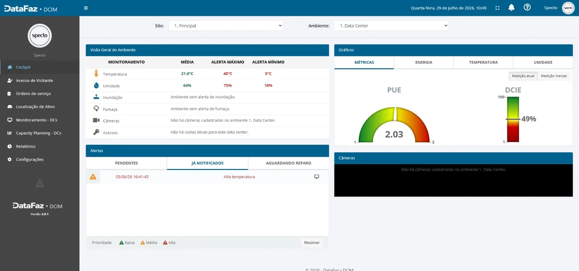Image resolution: width=579 pixels, height=271 pixels.
Task: Open the Site dropdown
Action: pos(226,26)
